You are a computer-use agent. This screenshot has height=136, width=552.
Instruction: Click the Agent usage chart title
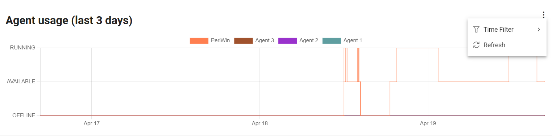point(69,21)
